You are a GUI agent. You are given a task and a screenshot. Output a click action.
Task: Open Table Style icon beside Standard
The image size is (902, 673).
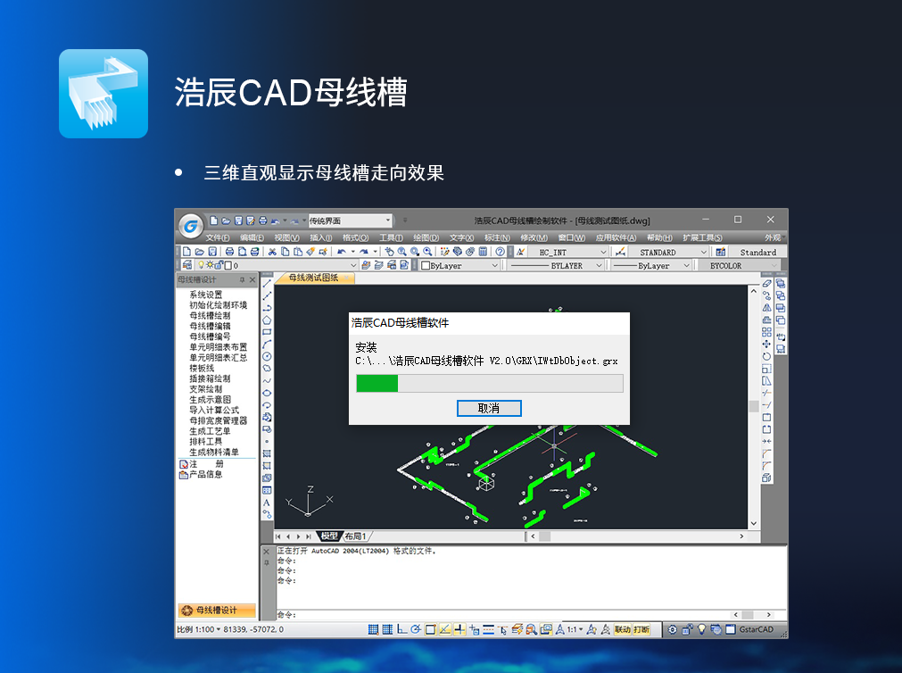(720, 252)
